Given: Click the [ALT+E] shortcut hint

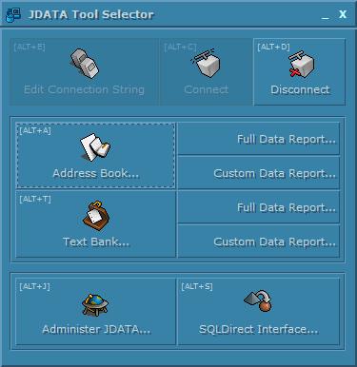Looking at the screenshot, I should click(30, 47).
